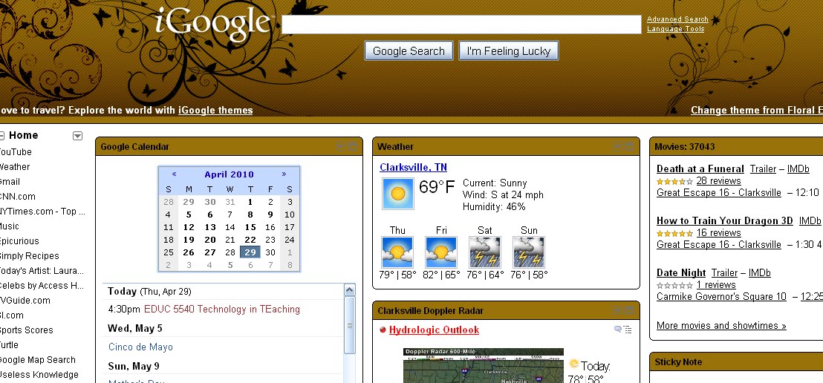This screenshot has height=383, width=823.
Task: Click the Change theme from Floral link
Action: (757, 111)
